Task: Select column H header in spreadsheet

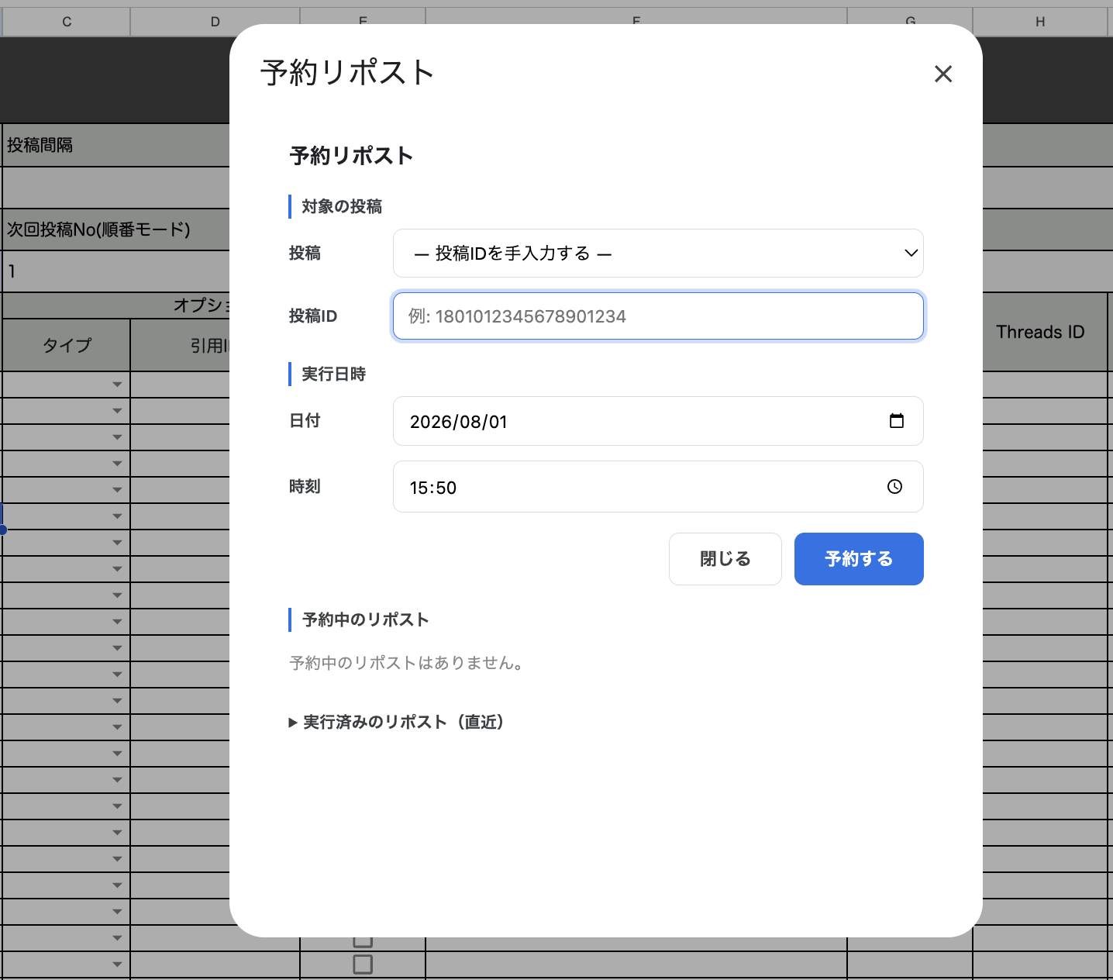Action: pyautogui.click(x=1040, y=22)
